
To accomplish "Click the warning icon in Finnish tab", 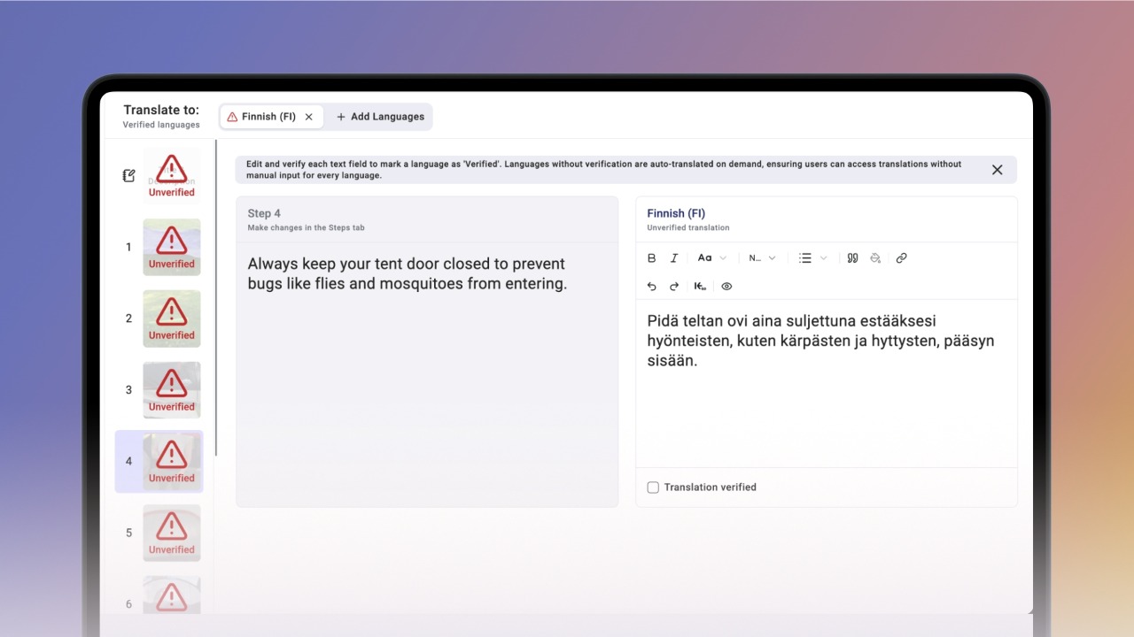I will (x=232, y=117).
